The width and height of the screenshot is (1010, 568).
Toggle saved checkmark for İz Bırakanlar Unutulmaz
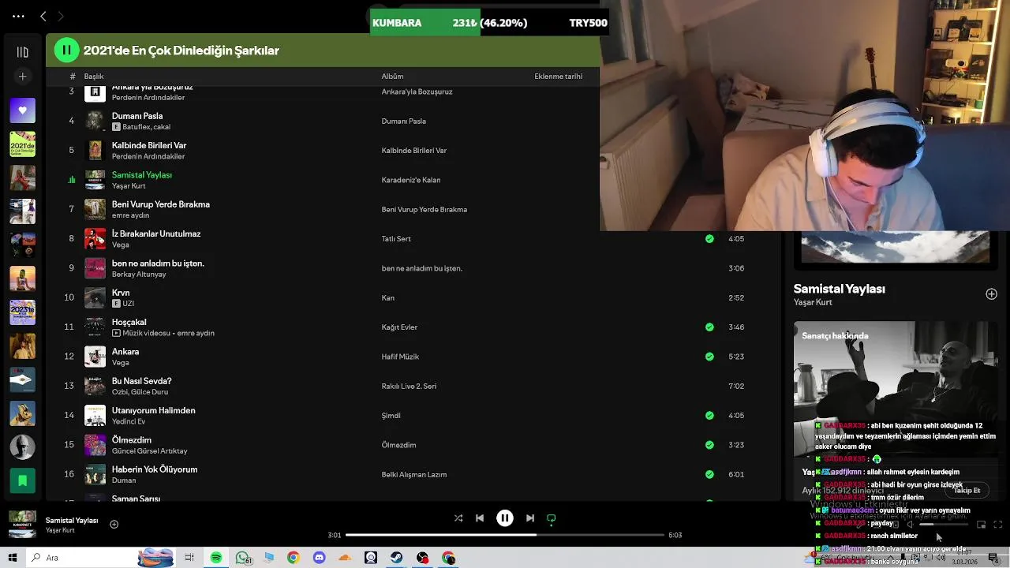coord(709,239)
